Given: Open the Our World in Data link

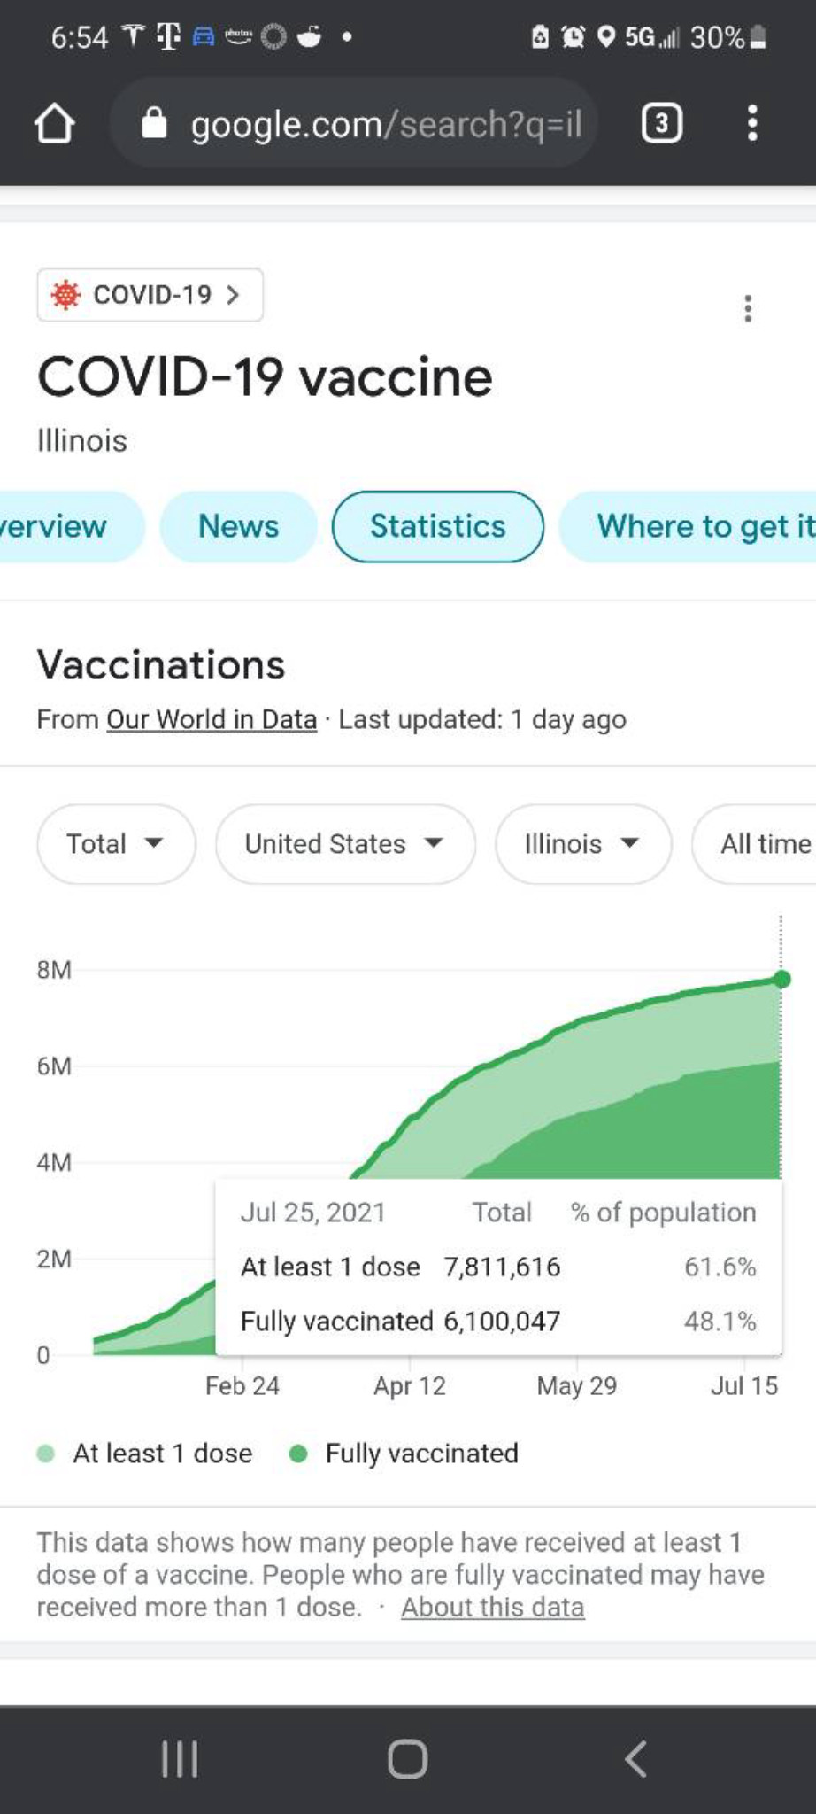Looking at the screenshot, I should pyautogui.click(x=212, y=719).
